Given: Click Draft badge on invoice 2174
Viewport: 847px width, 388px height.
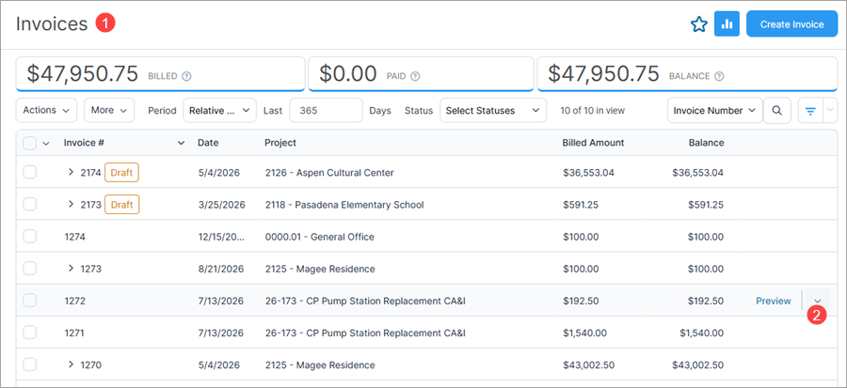Looking at the screenshot, I should click(x=121, y=173).
